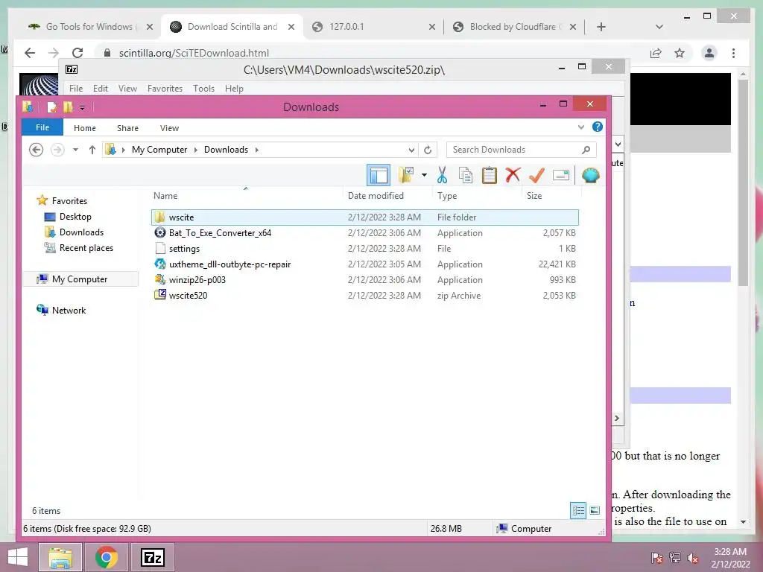Delete with the red X toolbar icon
Viewport: 763px width, 572px height.
tap(513, 175)
